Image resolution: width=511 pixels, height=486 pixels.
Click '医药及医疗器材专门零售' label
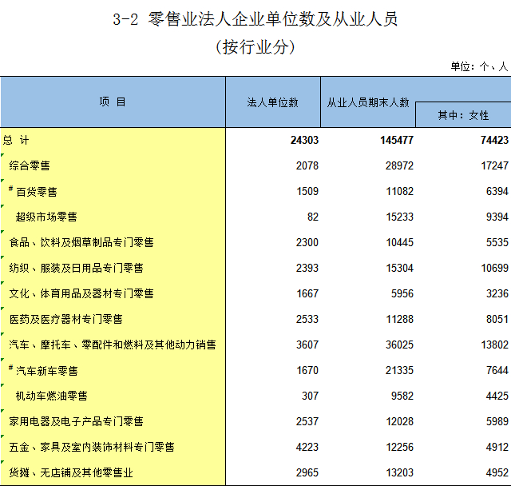click(x=65, y=319)
